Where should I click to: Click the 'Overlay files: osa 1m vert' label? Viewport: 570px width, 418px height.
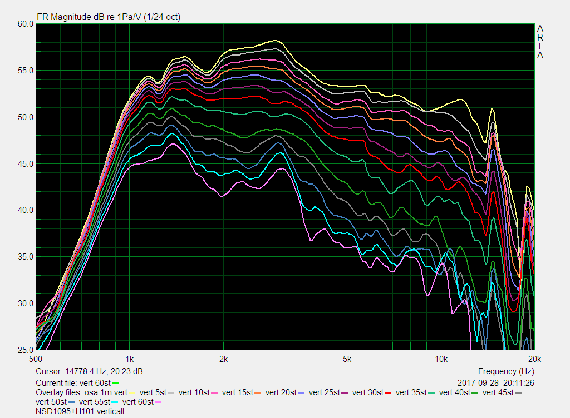[81, 392]
